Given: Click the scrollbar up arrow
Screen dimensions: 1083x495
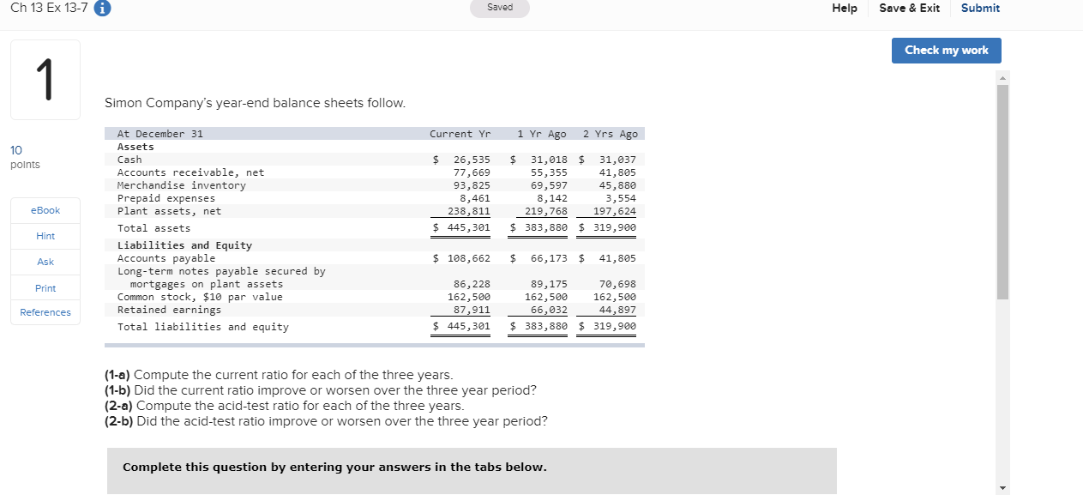Looking at the screenshot, I should [1002, 77].
